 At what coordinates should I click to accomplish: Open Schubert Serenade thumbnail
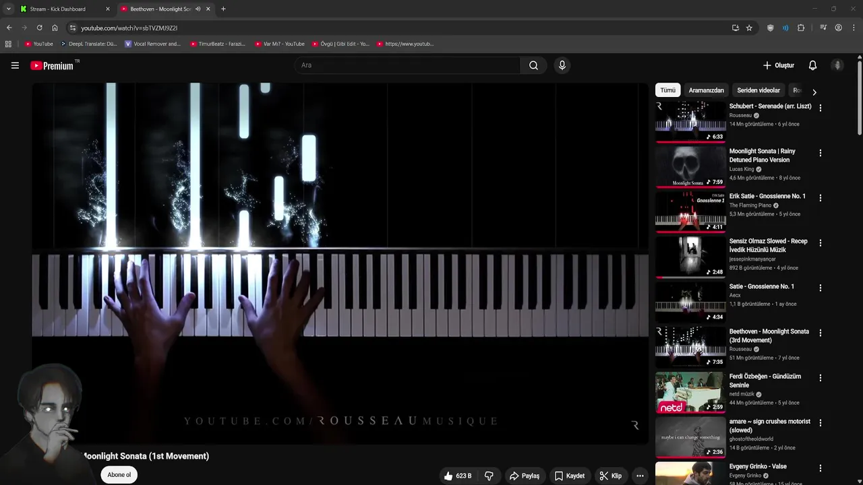(x=690, y=122)
